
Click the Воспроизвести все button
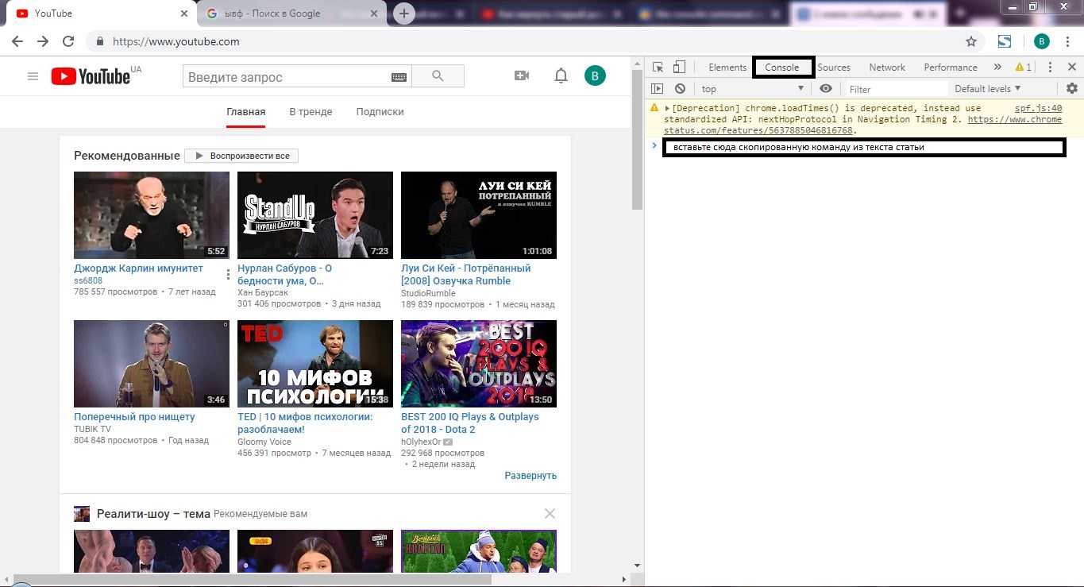click(x=241, y=156)
